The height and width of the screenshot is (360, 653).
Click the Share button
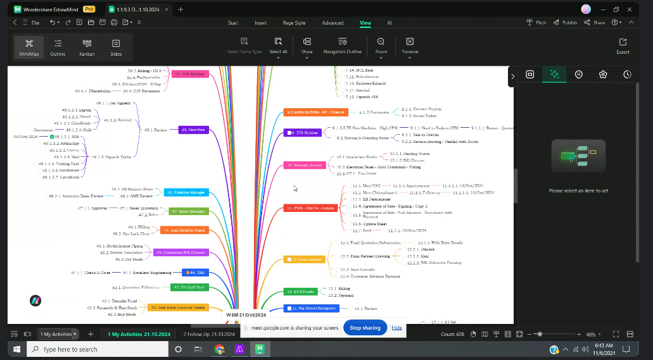594,23
